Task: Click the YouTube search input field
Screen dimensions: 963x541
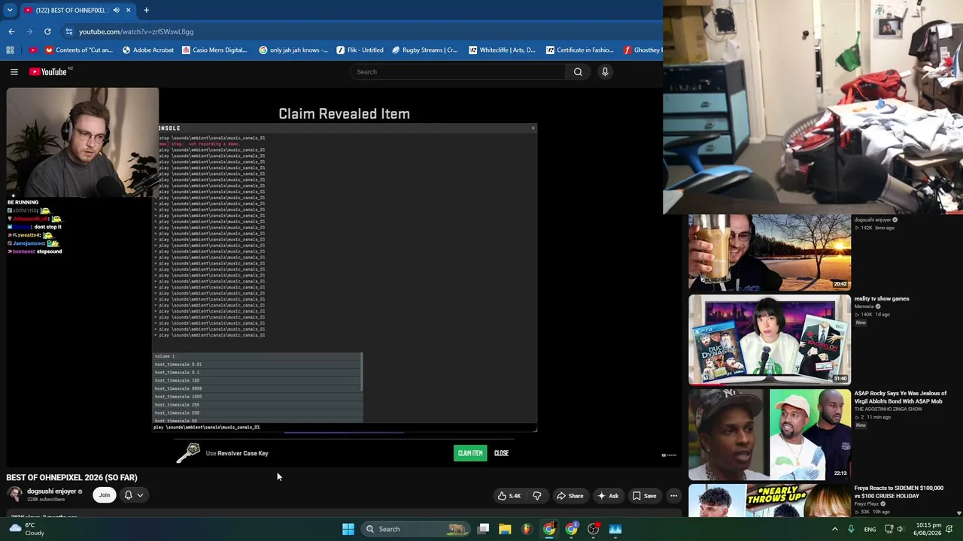Action: tap(457, 71)
